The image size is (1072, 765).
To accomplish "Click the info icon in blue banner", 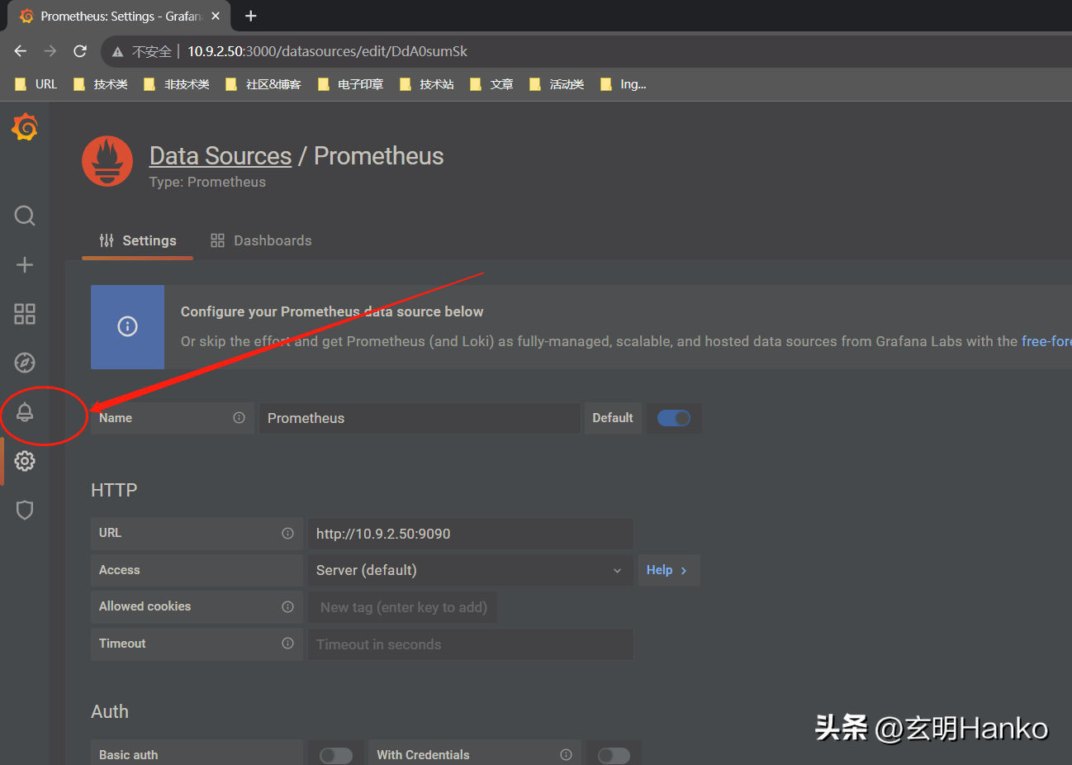I will pos(127,326).
